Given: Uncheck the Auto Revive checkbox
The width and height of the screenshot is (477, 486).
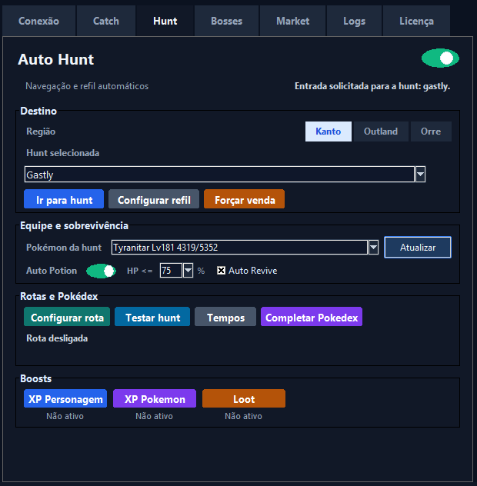Looking at the screenshot, I should 221,271.
